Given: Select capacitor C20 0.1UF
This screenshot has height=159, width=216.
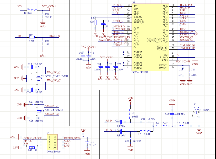Looking at the screenshot, I should pos(101,67).
